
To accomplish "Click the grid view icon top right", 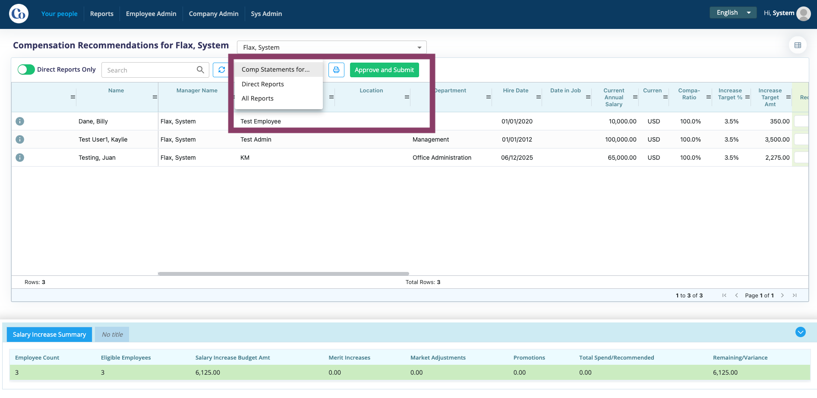I will pyautogui.click(x=798, y=45).
